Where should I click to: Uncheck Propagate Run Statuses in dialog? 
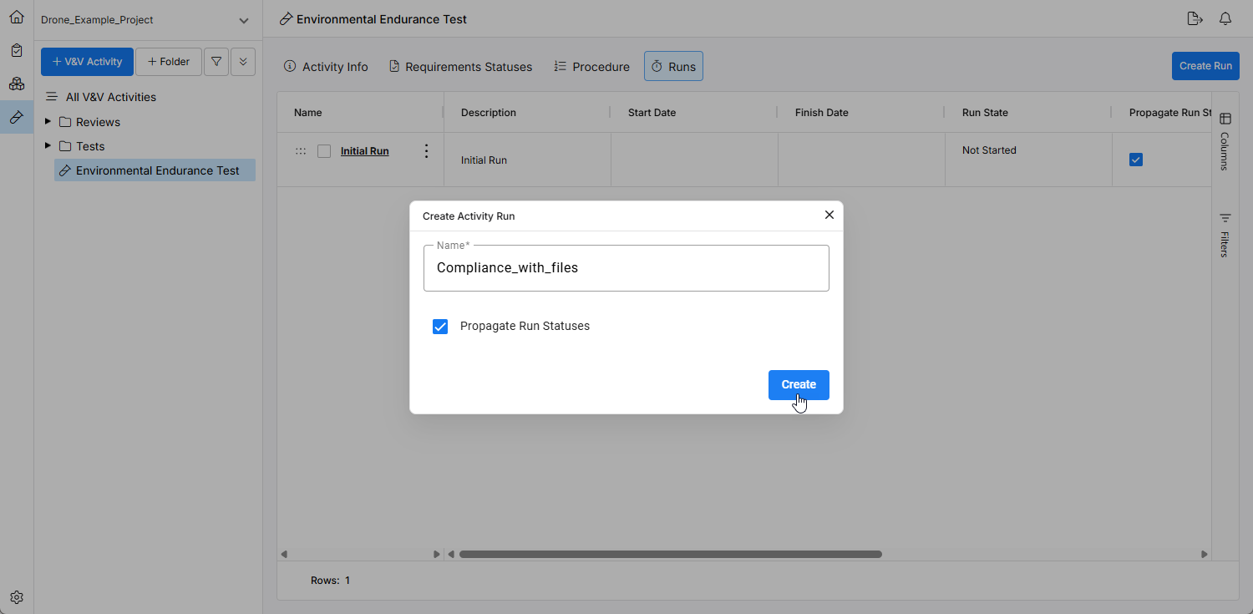point(440,327)
